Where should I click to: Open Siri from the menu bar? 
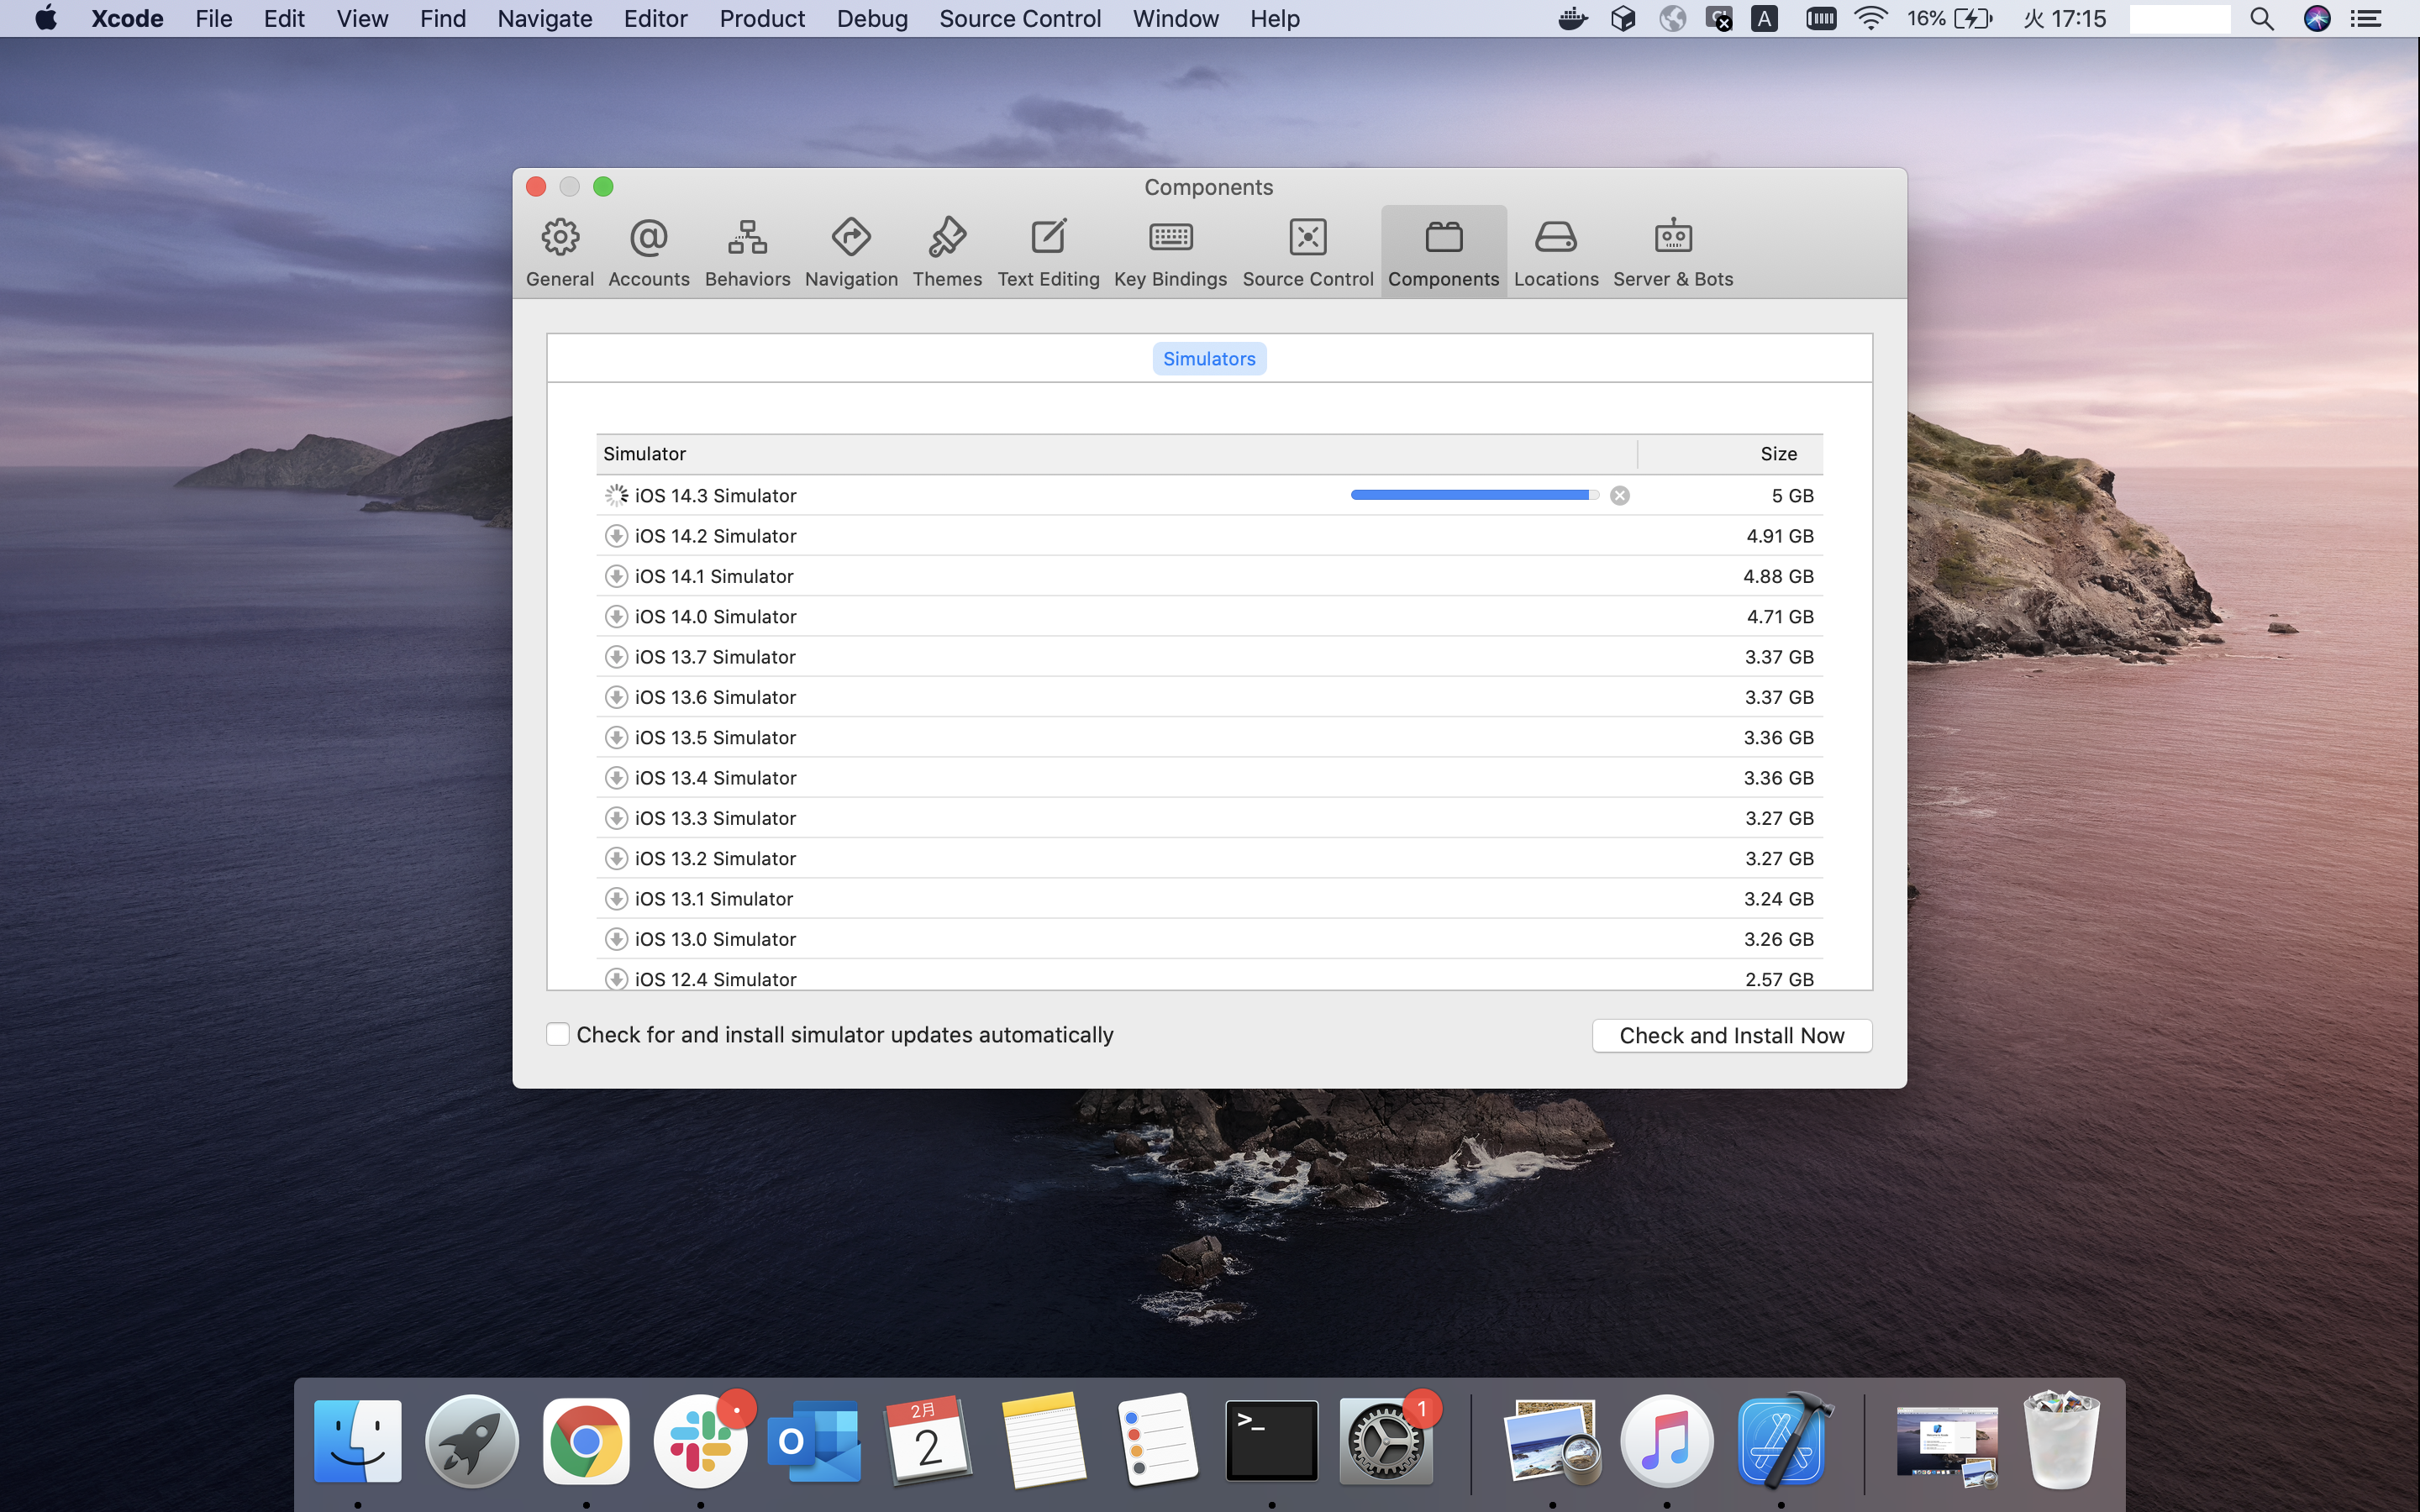click(x=2317, y=19)
